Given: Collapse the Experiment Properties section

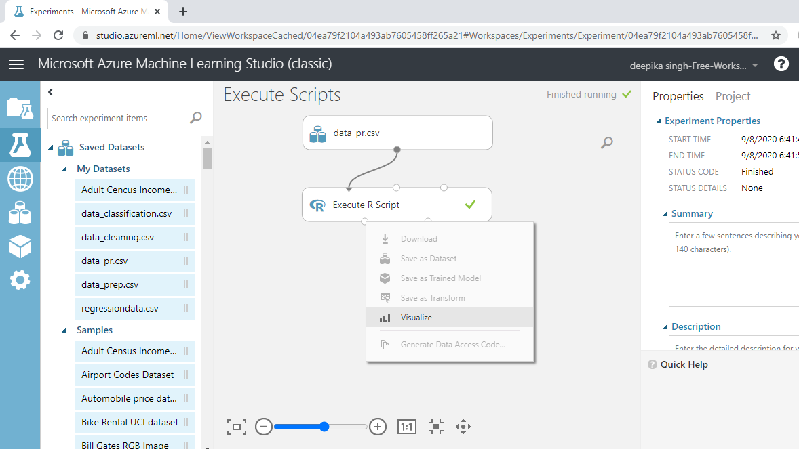Looking at the screenshot, I should (x=659, y=121).
